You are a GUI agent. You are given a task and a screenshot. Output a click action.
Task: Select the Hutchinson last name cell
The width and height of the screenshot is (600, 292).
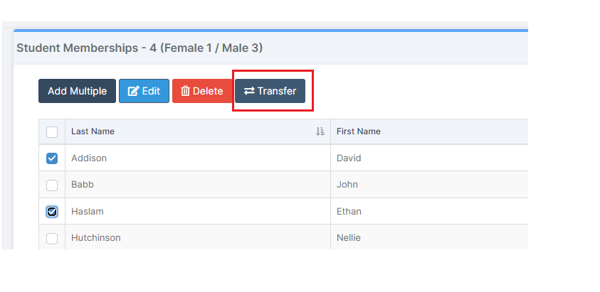click(x=198, y=237)
